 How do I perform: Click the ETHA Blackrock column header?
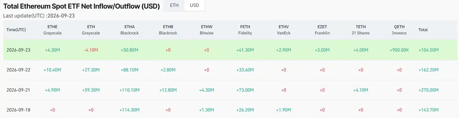[x=130, y=30]
